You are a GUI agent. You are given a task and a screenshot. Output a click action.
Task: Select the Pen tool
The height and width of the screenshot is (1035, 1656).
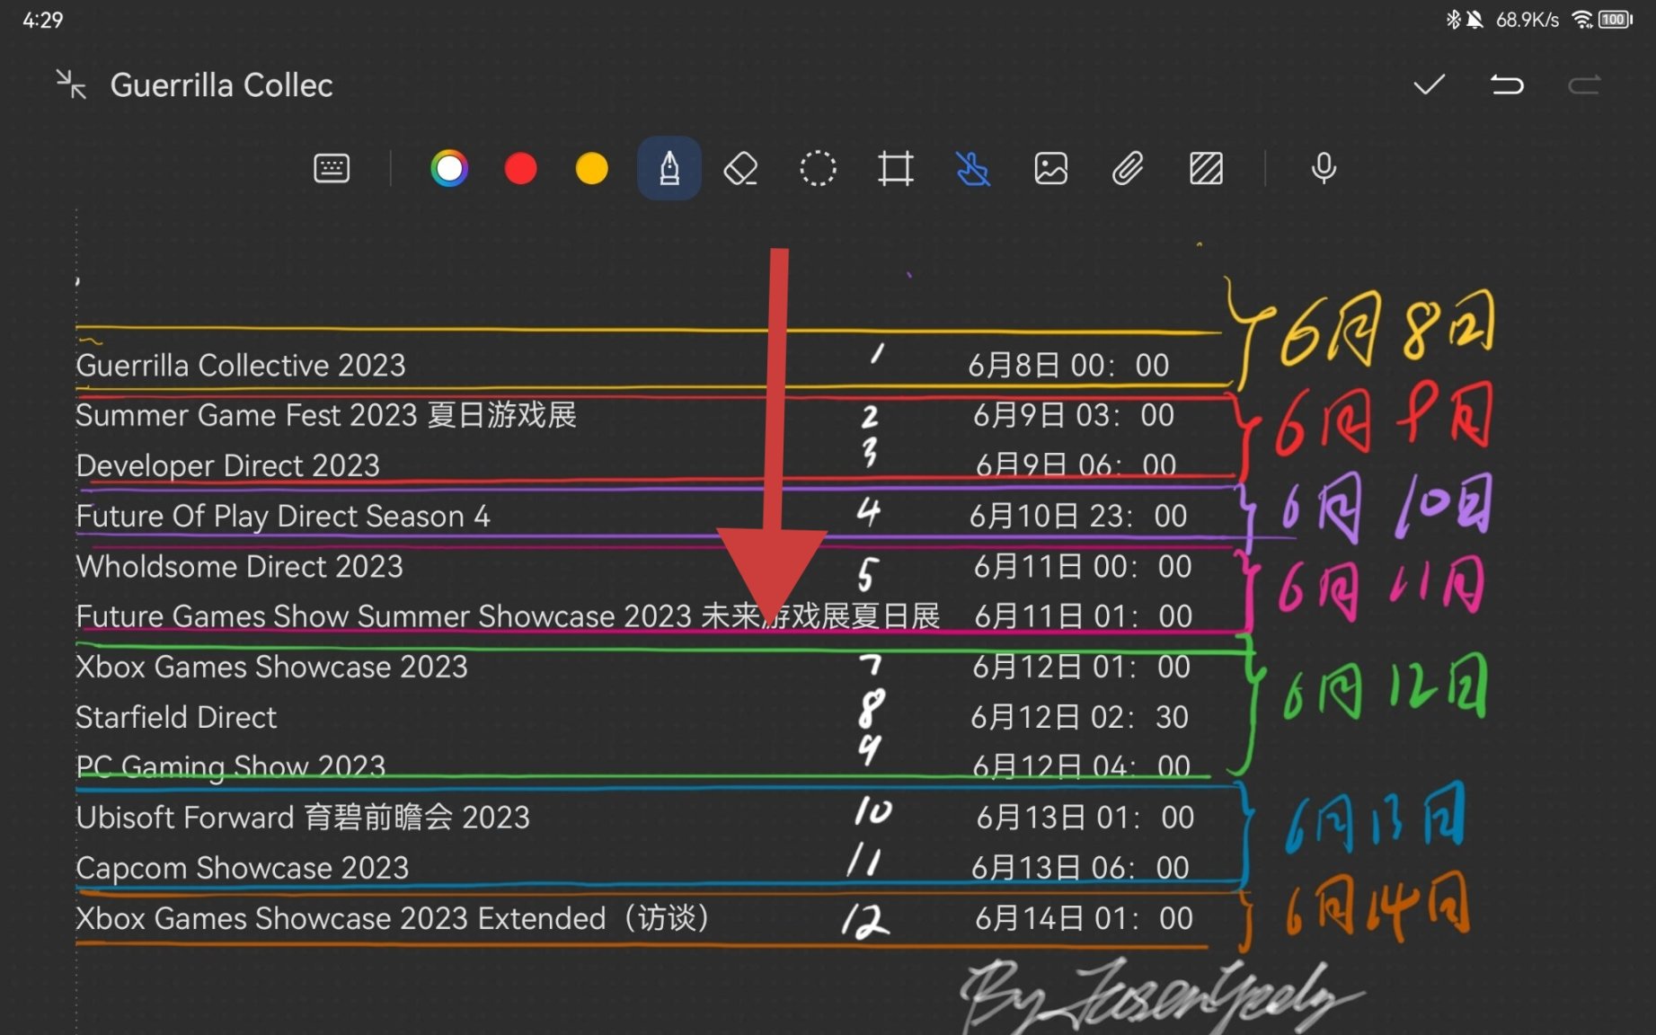click(x=669, y=168)
